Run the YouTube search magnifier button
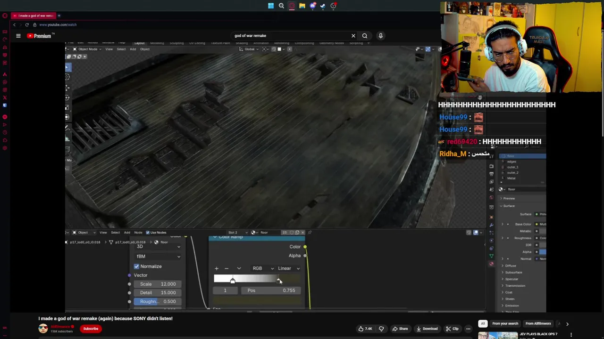The height and width of the screenshot is (339, 604). click(x=365, y=36)
